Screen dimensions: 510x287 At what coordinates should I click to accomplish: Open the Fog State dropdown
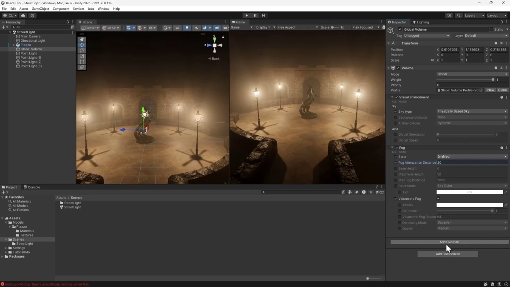[472, 156]
